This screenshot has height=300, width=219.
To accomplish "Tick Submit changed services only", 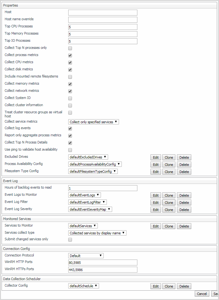I will tap(70, 240).
